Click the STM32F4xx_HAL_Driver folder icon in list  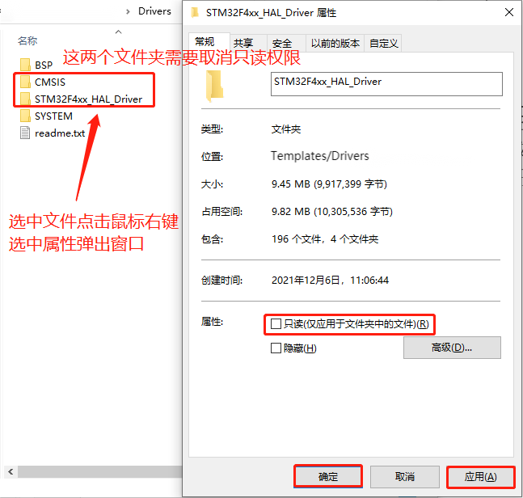[x=25, y=99]
